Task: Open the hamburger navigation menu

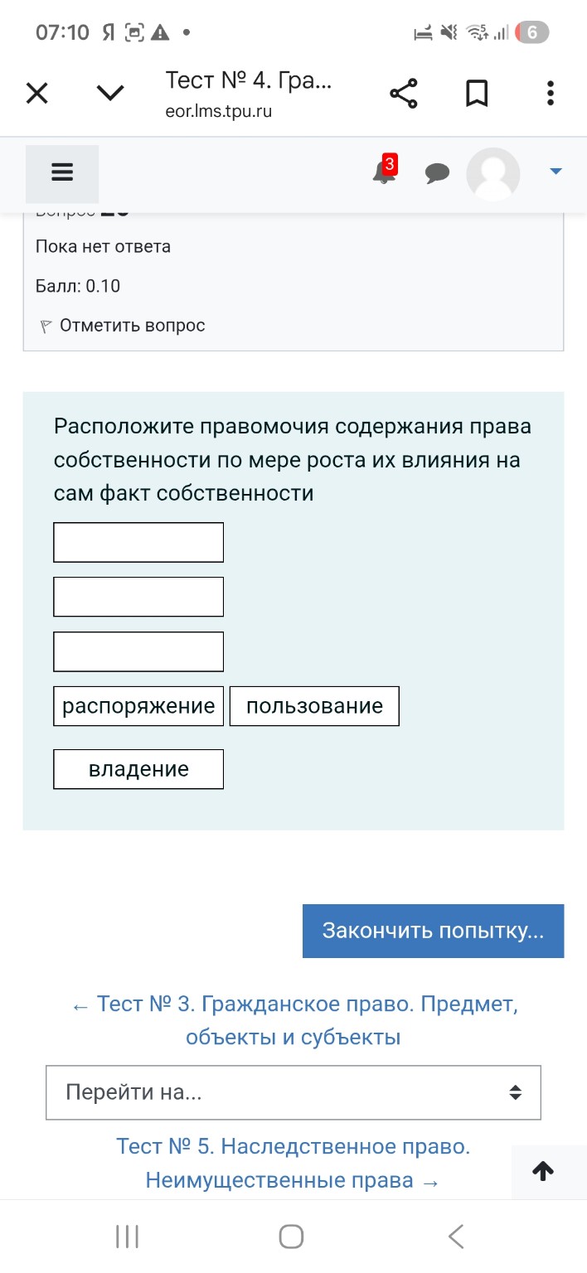Action: click(62, 173)
